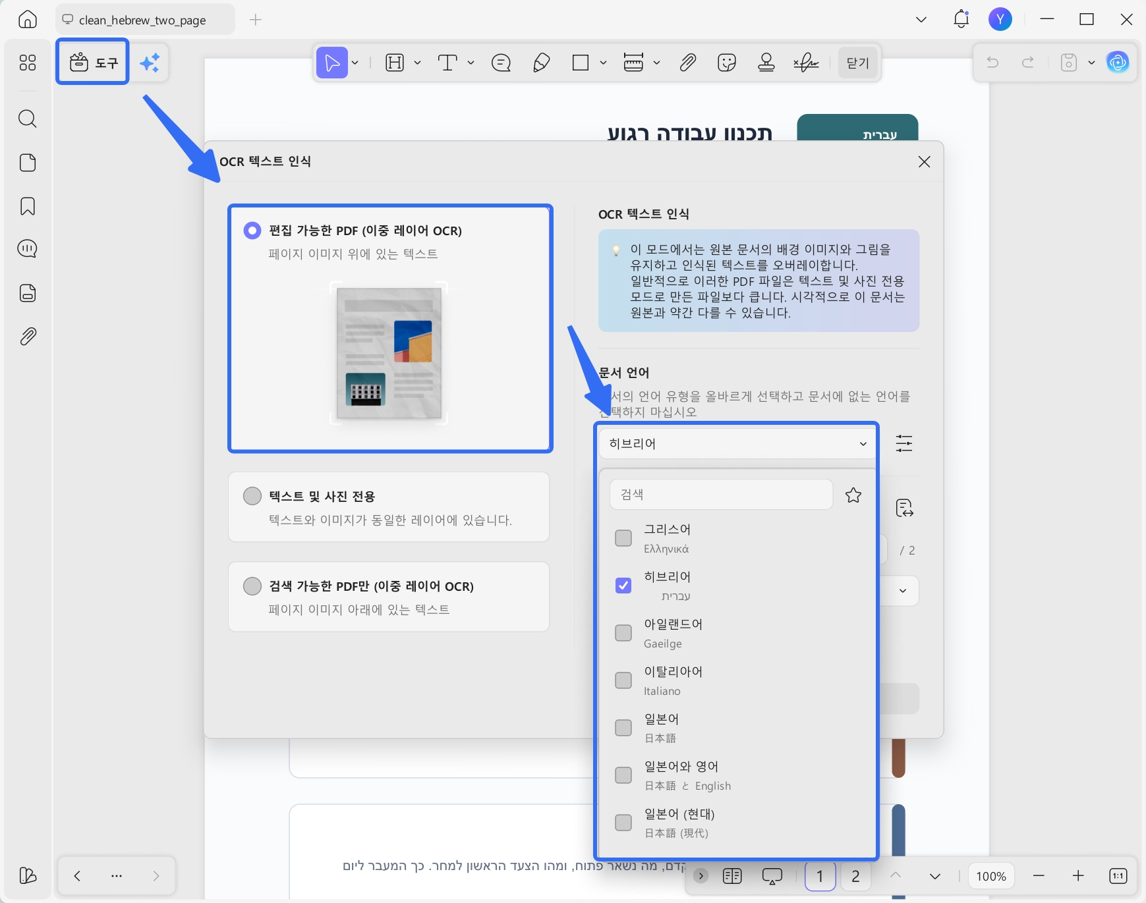Screen dimensions: 1146x903
Task: Select the measure ruler tool
Action: [x=633, y=63]
